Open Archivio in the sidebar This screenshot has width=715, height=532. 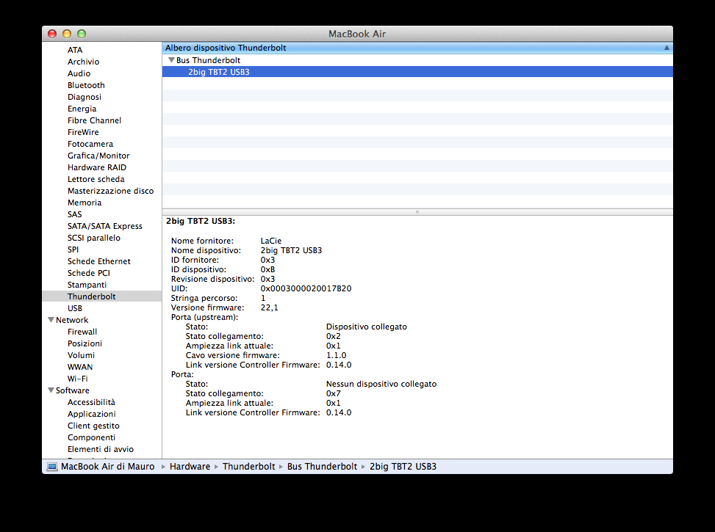point(84,62)
